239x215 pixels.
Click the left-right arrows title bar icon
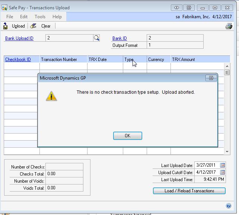click(176, 7)
